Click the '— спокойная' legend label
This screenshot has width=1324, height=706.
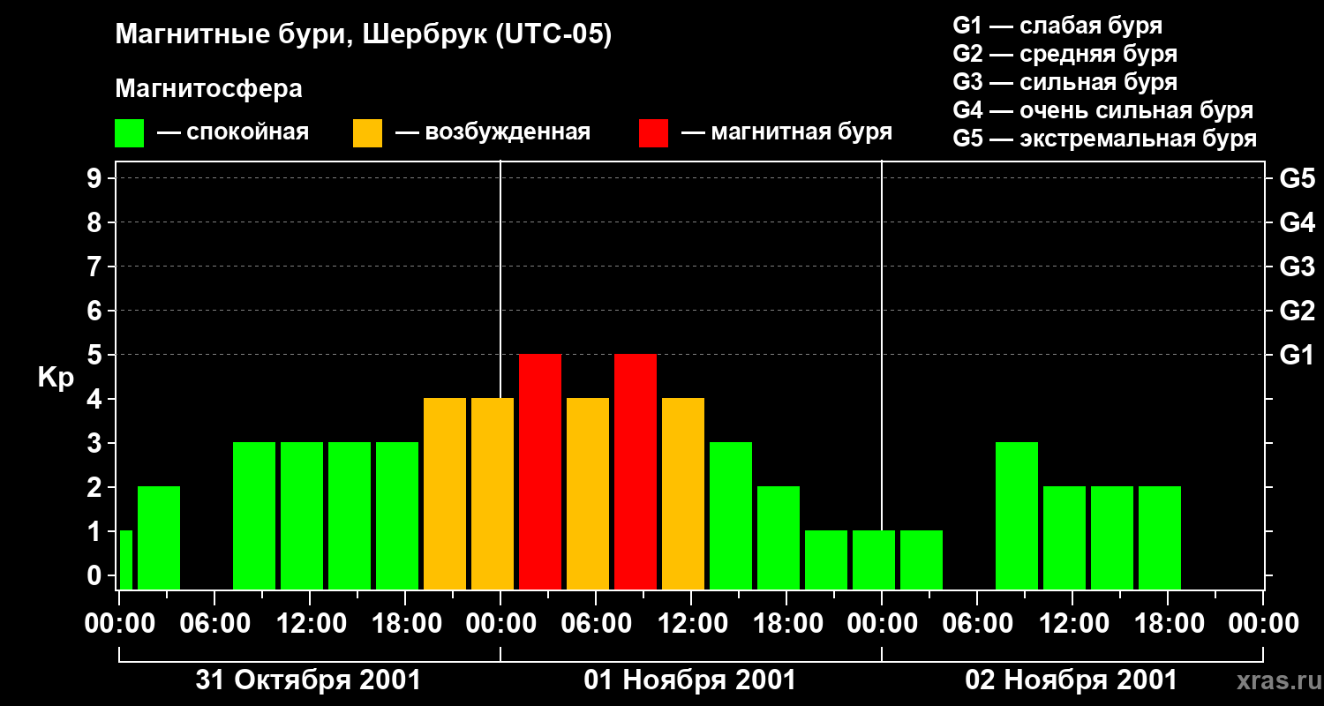click(x=233, y=132)
